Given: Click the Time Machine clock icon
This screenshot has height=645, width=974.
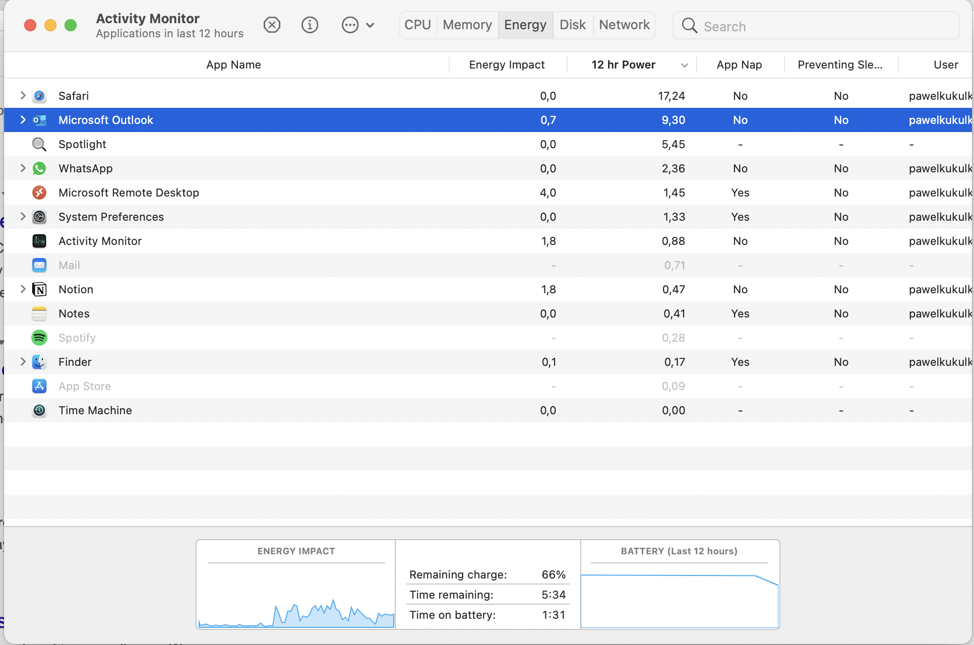Looking at the screenshot, I should [x=39, y=410].
